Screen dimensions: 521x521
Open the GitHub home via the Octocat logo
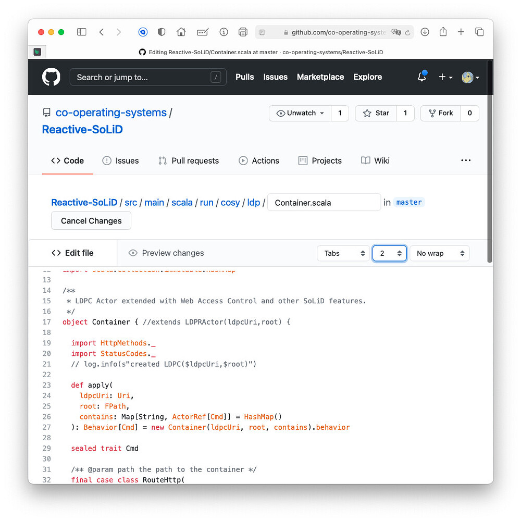click(x=51, y=77)
